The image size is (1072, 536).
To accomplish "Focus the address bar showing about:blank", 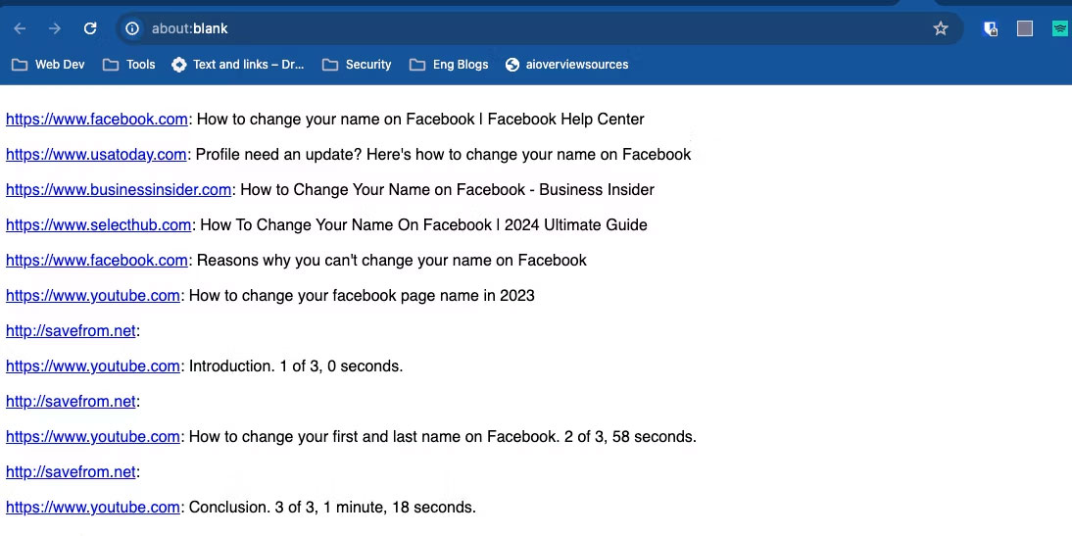I will 529,28.
